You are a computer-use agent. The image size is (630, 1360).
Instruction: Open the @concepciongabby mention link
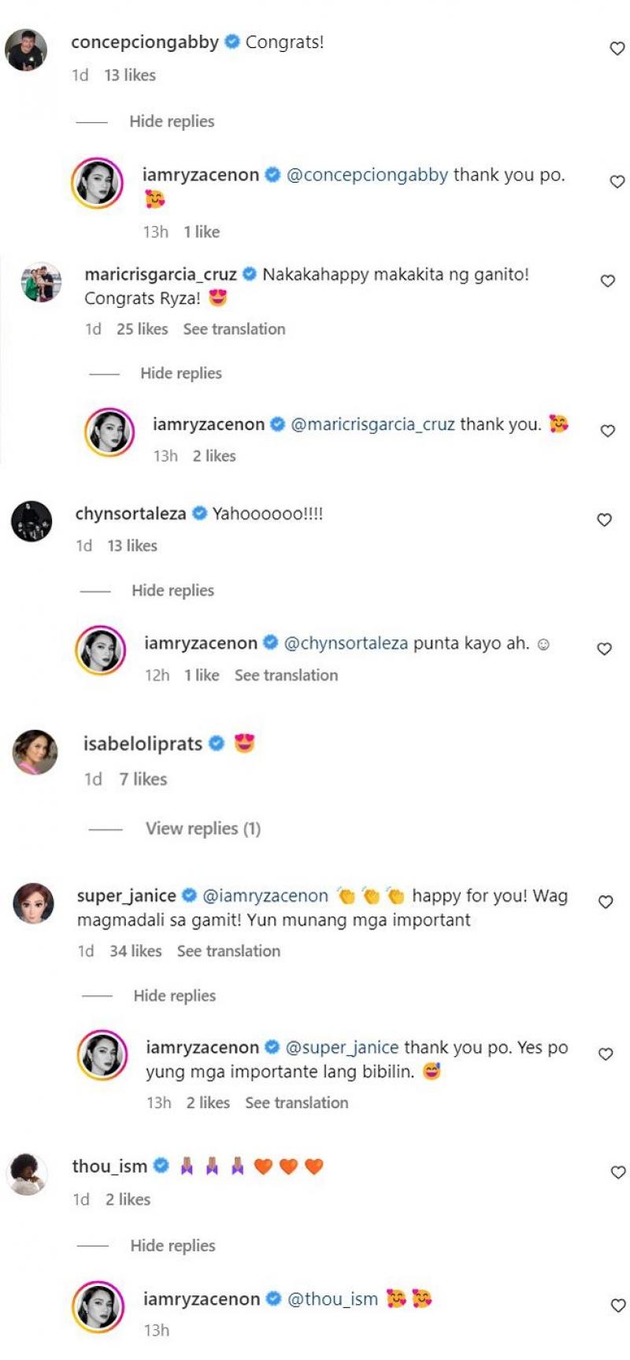367,175
